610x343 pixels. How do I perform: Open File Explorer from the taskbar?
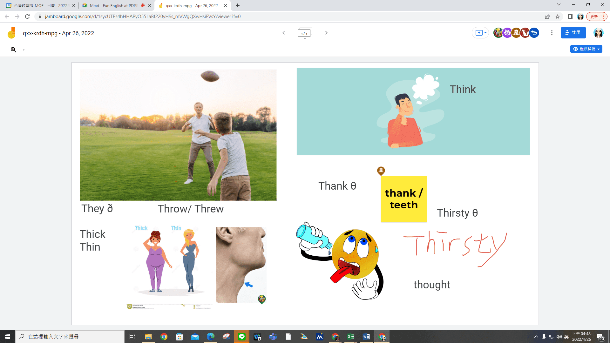click(x=148, y=337)
